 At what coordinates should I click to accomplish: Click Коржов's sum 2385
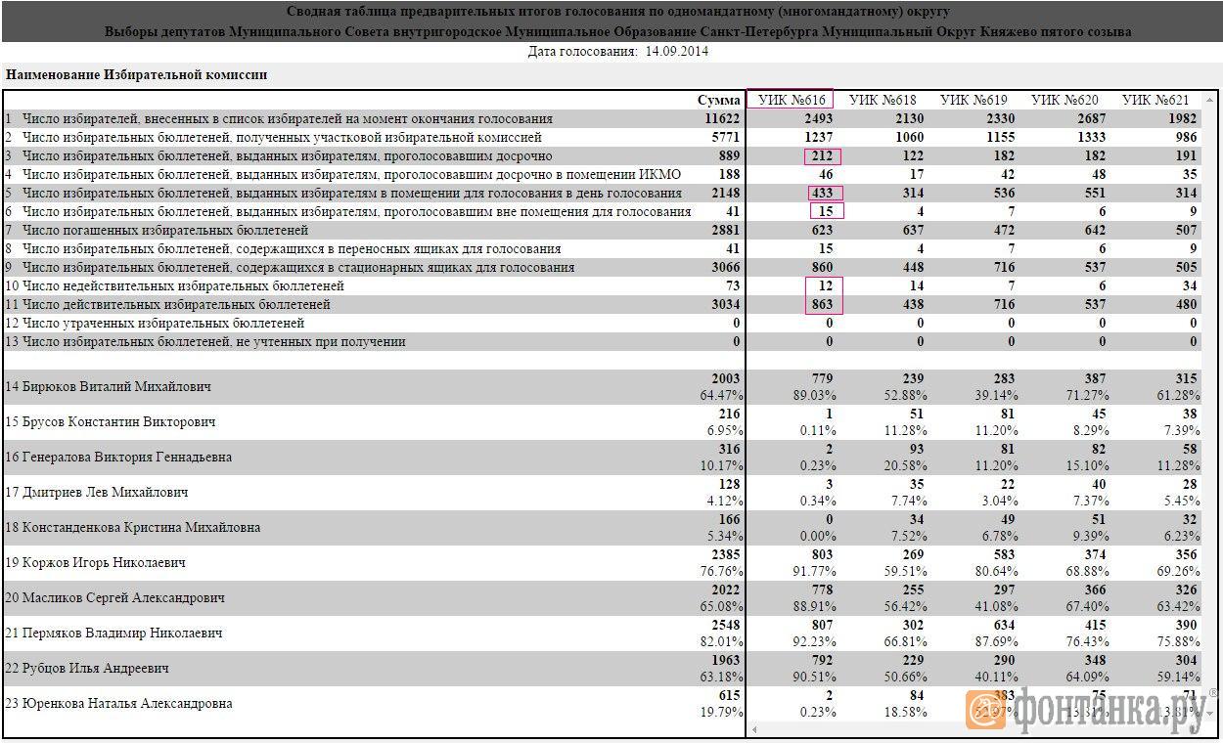click(x=726, y=554)
